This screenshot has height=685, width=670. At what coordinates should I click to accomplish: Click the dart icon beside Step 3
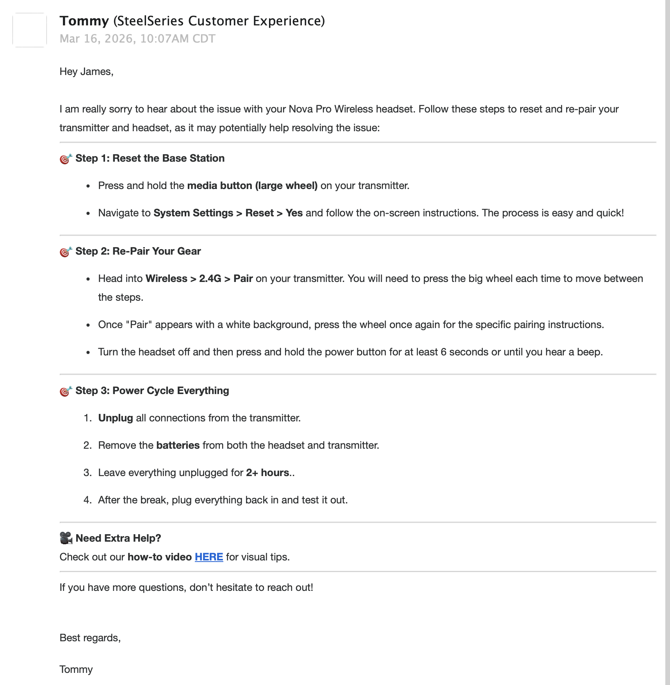pos(66,391)
